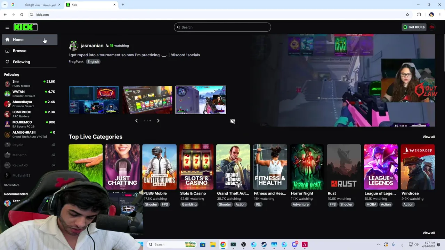Select second featured stream thumbnail
The width and height of the screenshot is (445, 250).
[x=147, y=100]
